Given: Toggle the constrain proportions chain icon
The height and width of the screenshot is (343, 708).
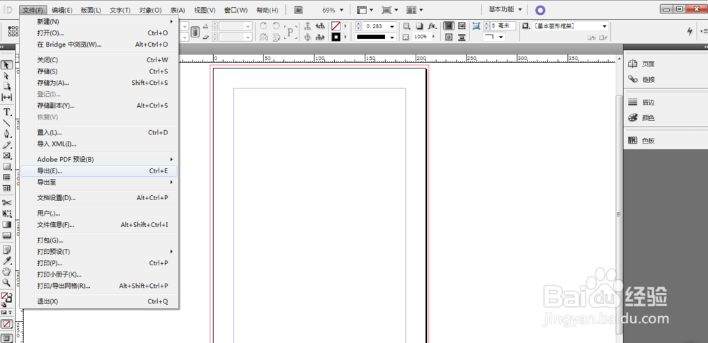Looking at the screenshot, I should pos(195,32).
